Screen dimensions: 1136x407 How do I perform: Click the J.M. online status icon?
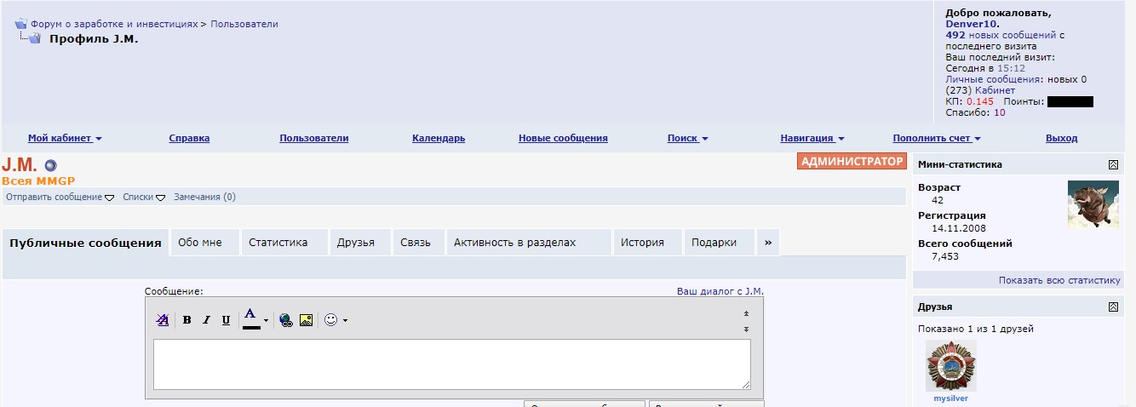[50, 165]
